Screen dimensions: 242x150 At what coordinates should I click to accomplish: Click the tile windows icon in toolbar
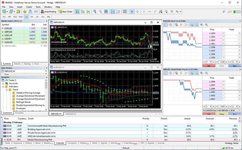click(106, 12)
